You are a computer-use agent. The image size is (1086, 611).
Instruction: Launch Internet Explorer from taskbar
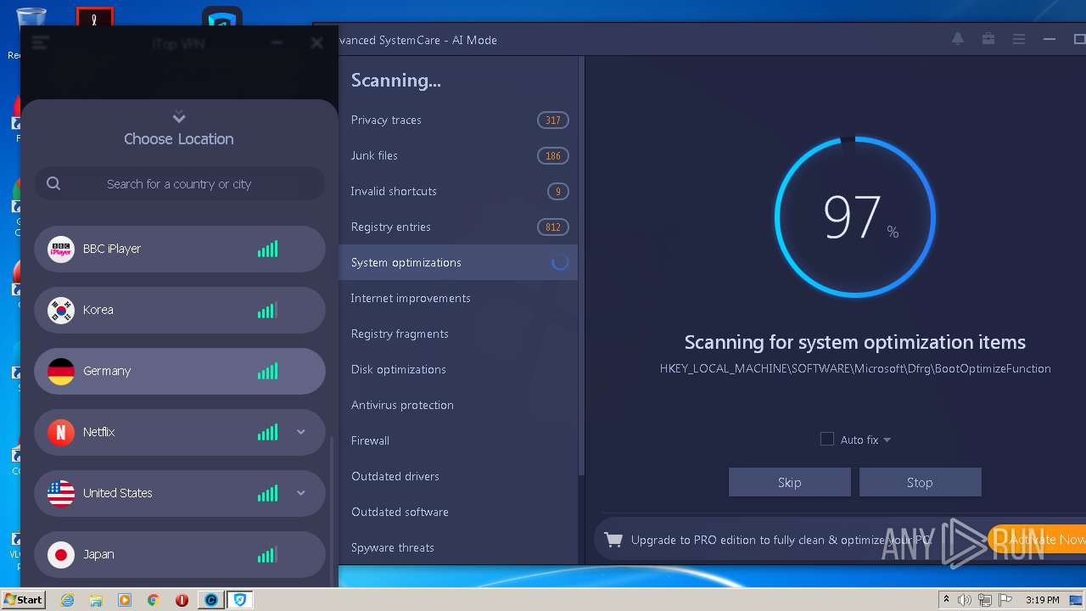tap(68, 600)
